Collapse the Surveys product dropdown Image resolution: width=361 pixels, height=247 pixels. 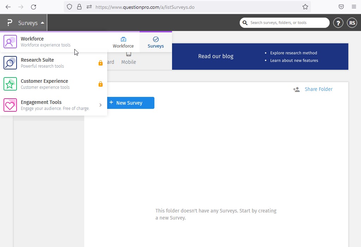[42, 23]
